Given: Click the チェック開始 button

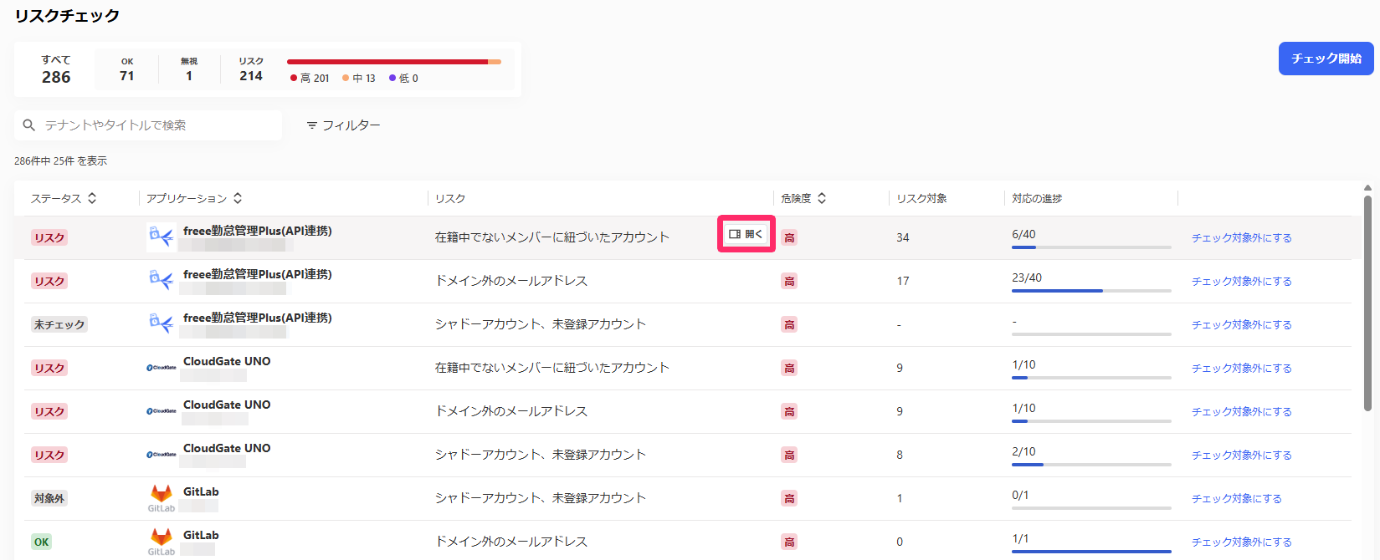Looking at the screenshot, I should [x=1326, y=59].
